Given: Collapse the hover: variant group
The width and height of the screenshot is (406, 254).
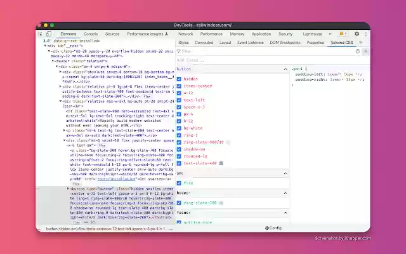Looking at the screenshot, I should pyautogui.click(x=285, y=193).
